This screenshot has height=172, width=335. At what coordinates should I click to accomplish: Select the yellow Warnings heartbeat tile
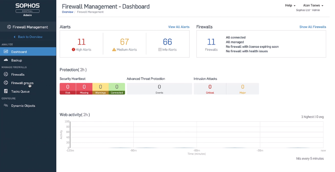point(100,89)
